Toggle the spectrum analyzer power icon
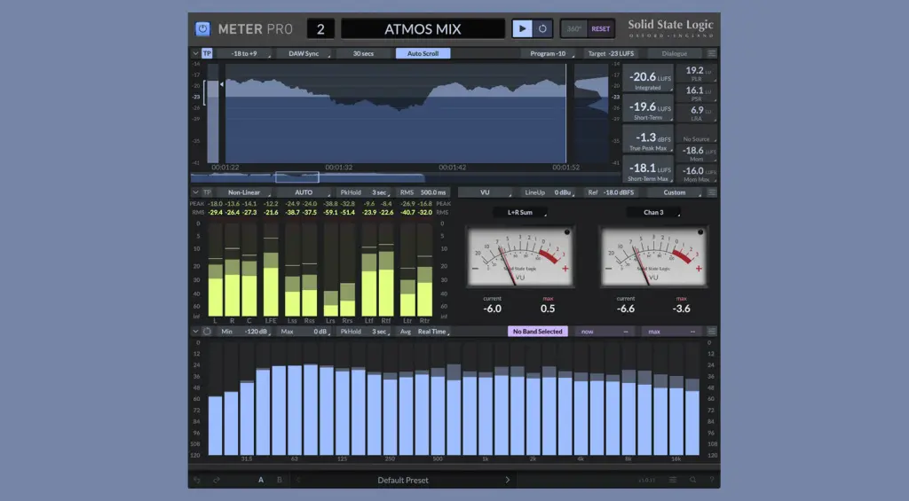Viewport: 909px width, 501px height. tap(207, 332)
